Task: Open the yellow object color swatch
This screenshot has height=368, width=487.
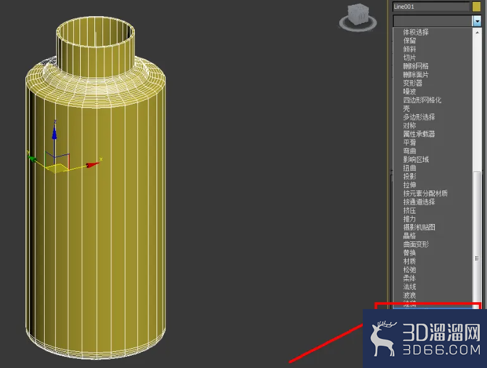Action: (x=476, y=6)
